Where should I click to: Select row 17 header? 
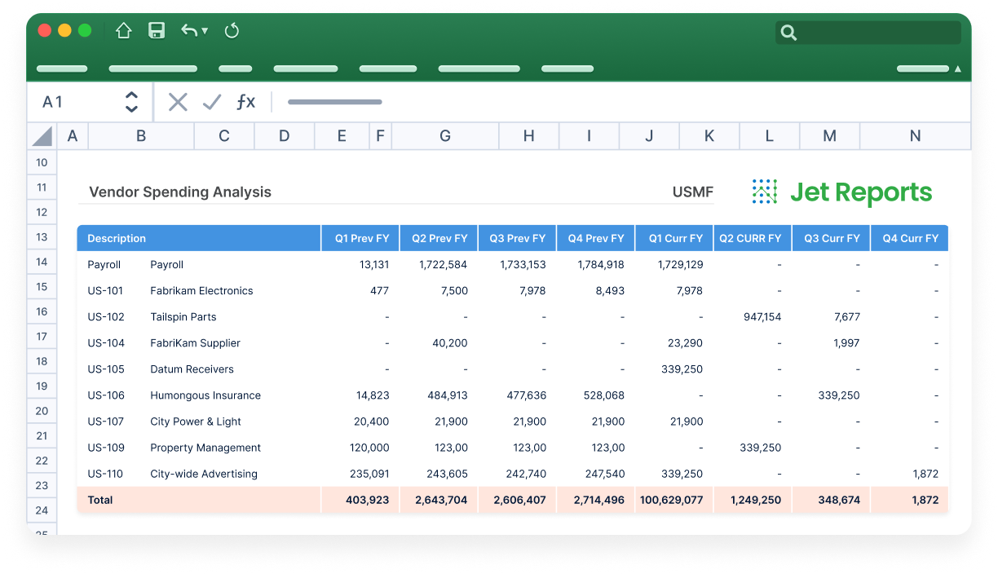pos(42,336)
